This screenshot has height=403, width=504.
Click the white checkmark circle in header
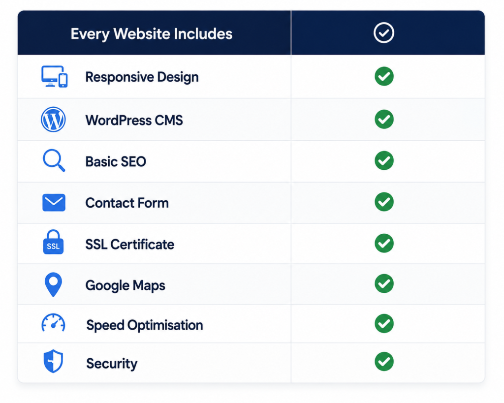pyautogui.click(x=384, y=33)
